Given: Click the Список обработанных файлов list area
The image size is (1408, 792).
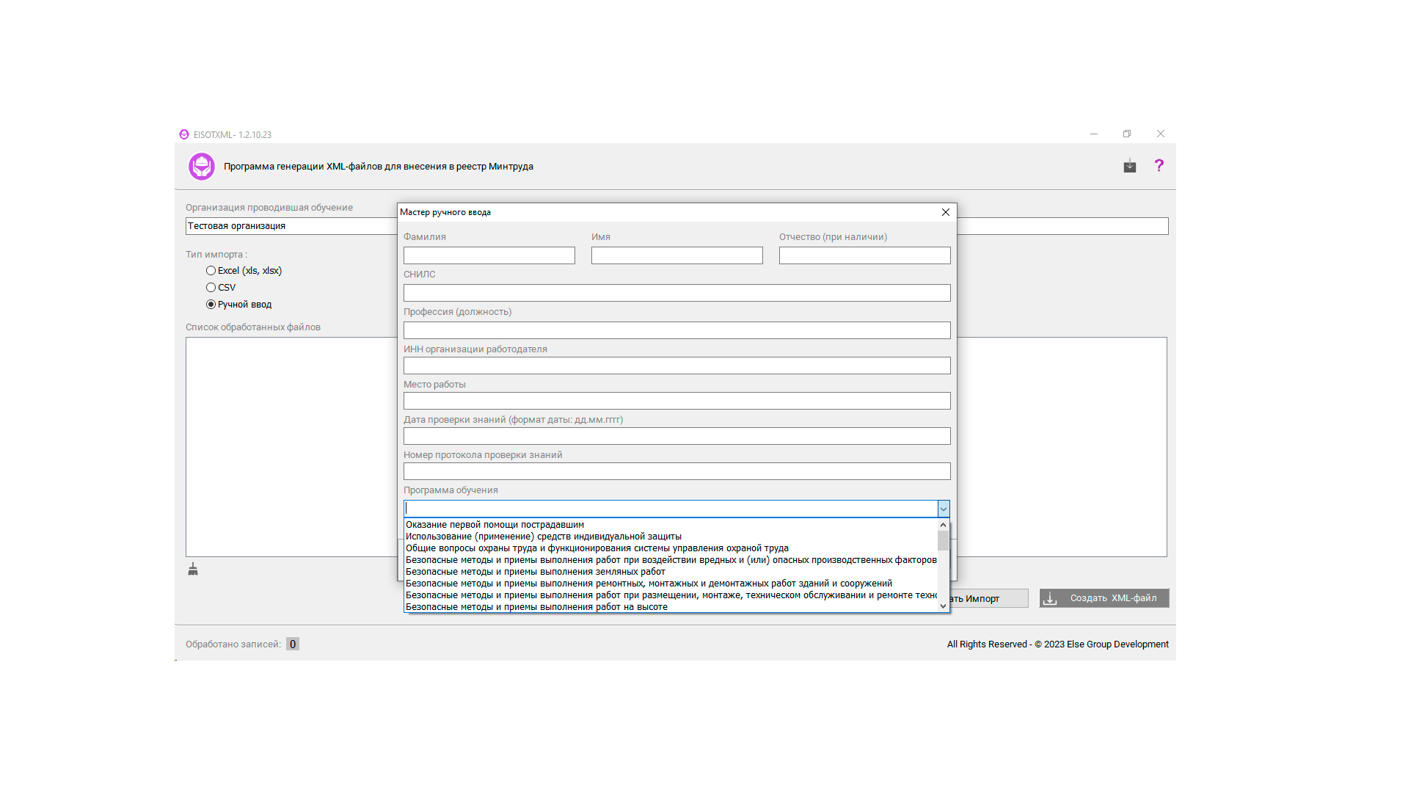Looking at the screenshot, I should click(291, 446).
